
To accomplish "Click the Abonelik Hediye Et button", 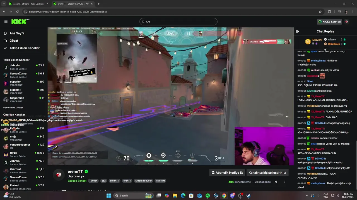I will [x=227, y=172].
